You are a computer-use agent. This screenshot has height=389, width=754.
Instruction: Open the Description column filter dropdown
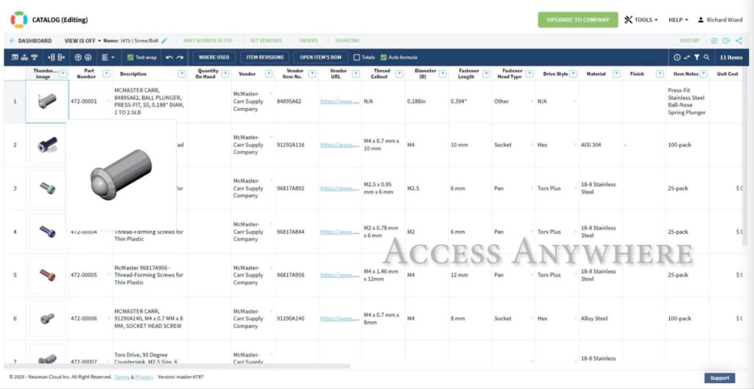click(x=182, y=74)
